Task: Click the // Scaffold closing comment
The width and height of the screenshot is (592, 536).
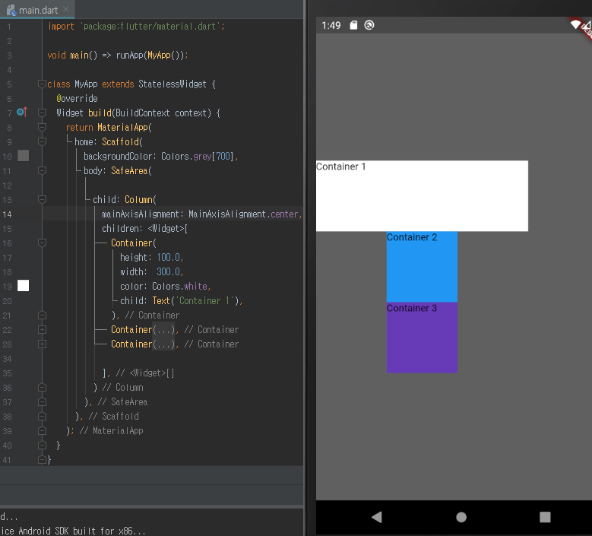Action: click(x=113, y=417)
